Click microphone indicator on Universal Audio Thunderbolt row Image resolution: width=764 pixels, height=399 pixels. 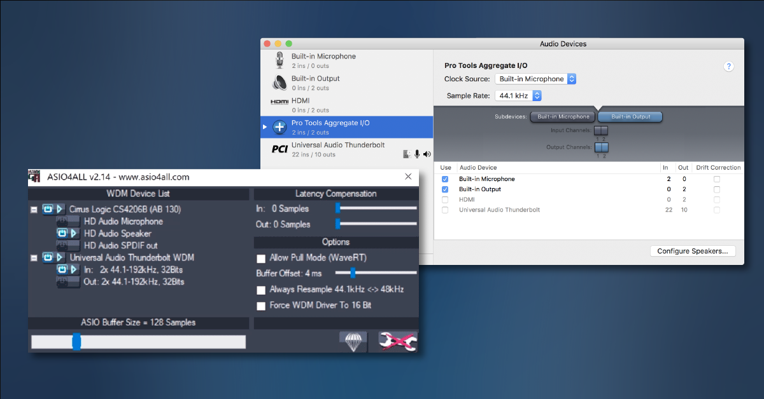click(x=417, y=154)
